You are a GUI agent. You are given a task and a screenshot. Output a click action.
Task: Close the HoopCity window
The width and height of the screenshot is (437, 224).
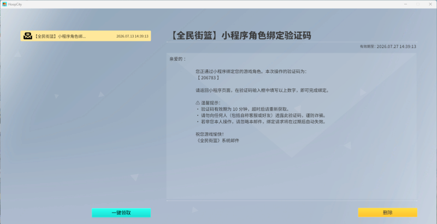pyautogui.click(x=430, y=4)
